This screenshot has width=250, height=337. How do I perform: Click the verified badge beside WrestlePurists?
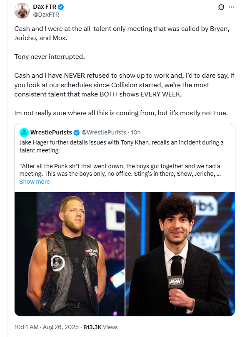77,132
